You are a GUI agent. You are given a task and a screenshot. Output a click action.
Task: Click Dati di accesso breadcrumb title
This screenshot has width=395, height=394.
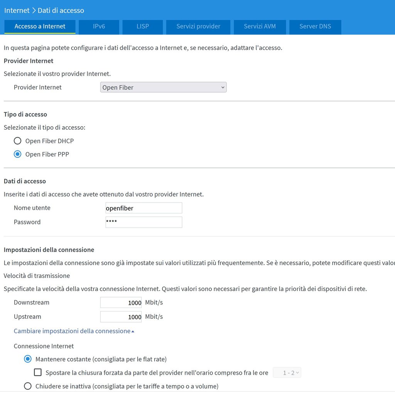[x=61, y=10]
